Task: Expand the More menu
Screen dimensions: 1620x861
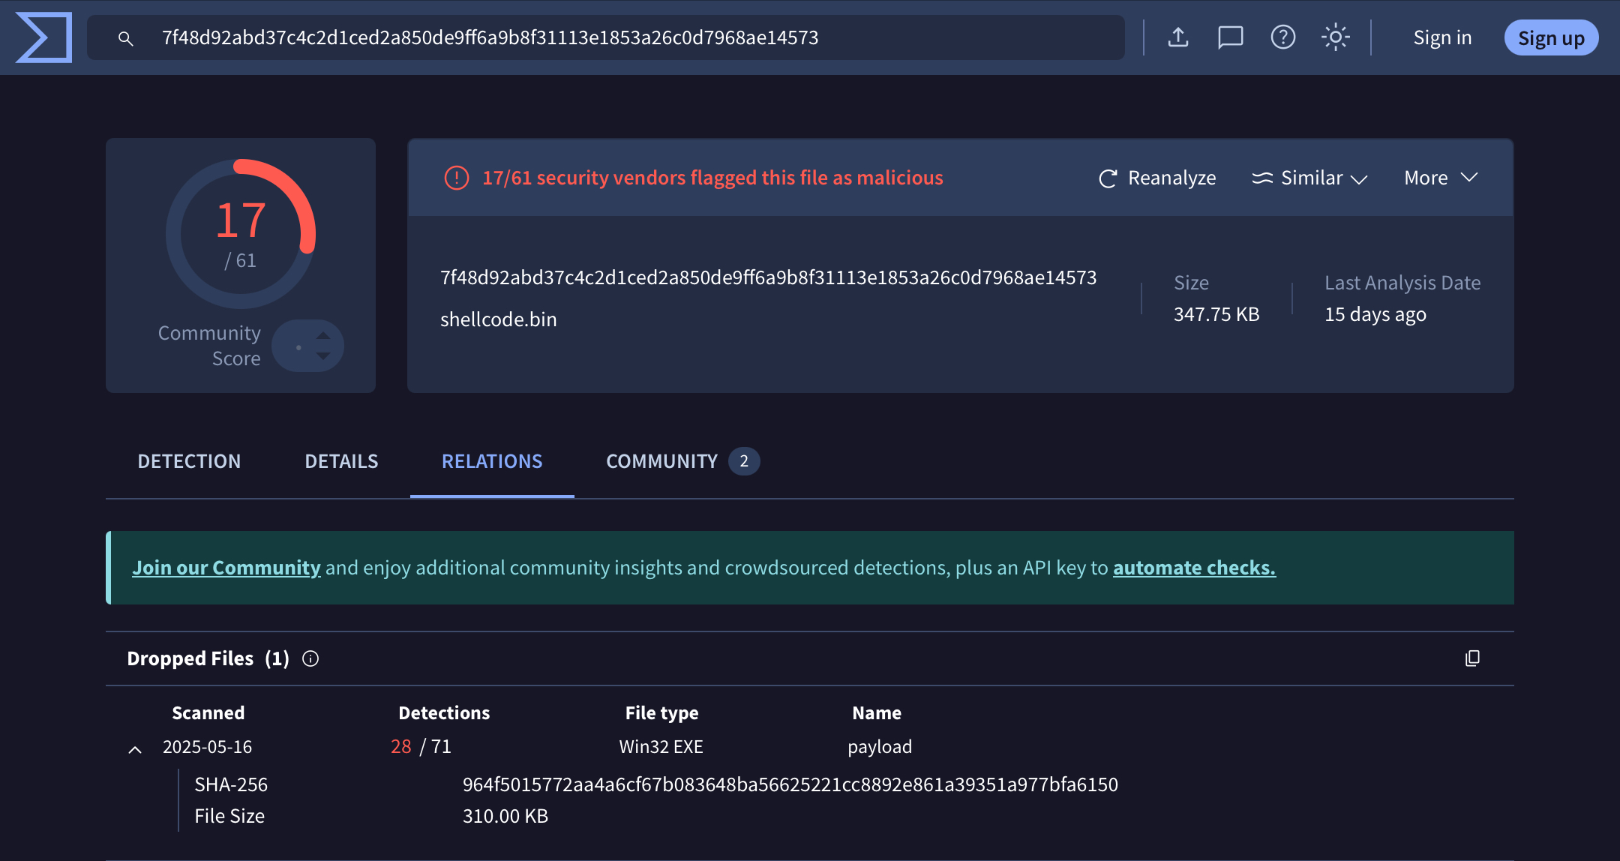Action: click(1440, 178)
